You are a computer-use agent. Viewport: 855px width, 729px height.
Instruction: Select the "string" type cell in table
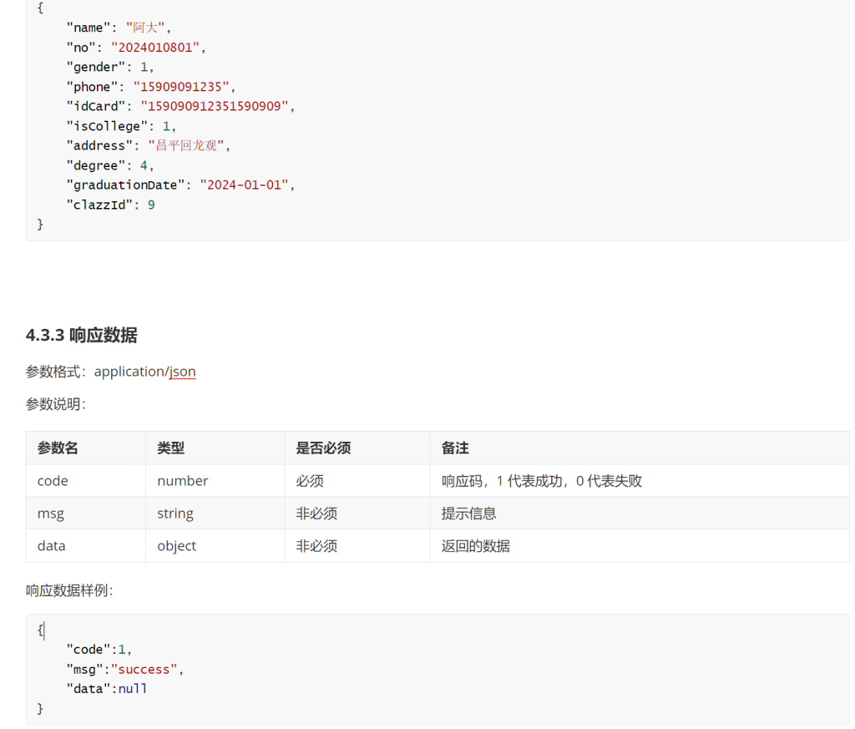tap(175, 514)
